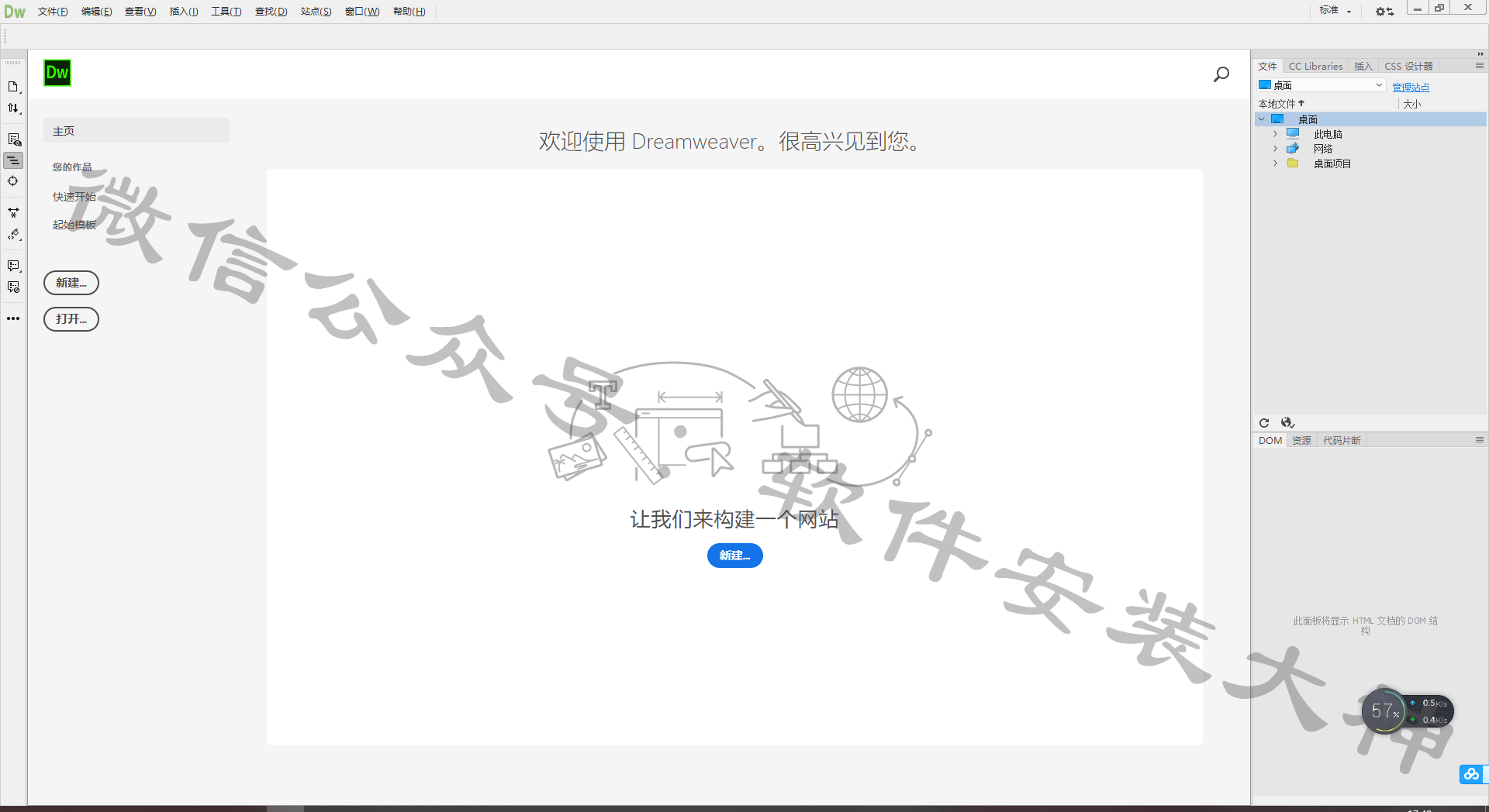Screen dimensions: 1489x812
Task: Open the 标准 workspace dropdown
Action: point(1335,11)
